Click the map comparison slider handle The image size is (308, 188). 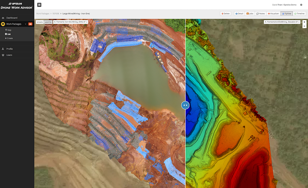[185, 105]
